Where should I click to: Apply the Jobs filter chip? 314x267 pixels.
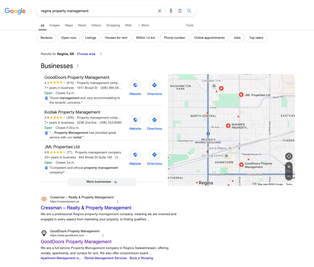pos(237,38)
